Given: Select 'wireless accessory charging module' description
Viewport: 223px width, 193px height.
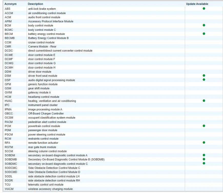Looking at the screenshot, I should (50, 189).
